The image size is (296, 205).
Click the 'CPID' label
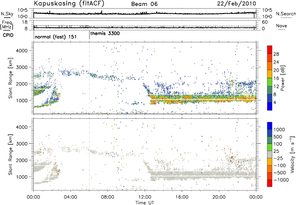click(x=8, y=35)
